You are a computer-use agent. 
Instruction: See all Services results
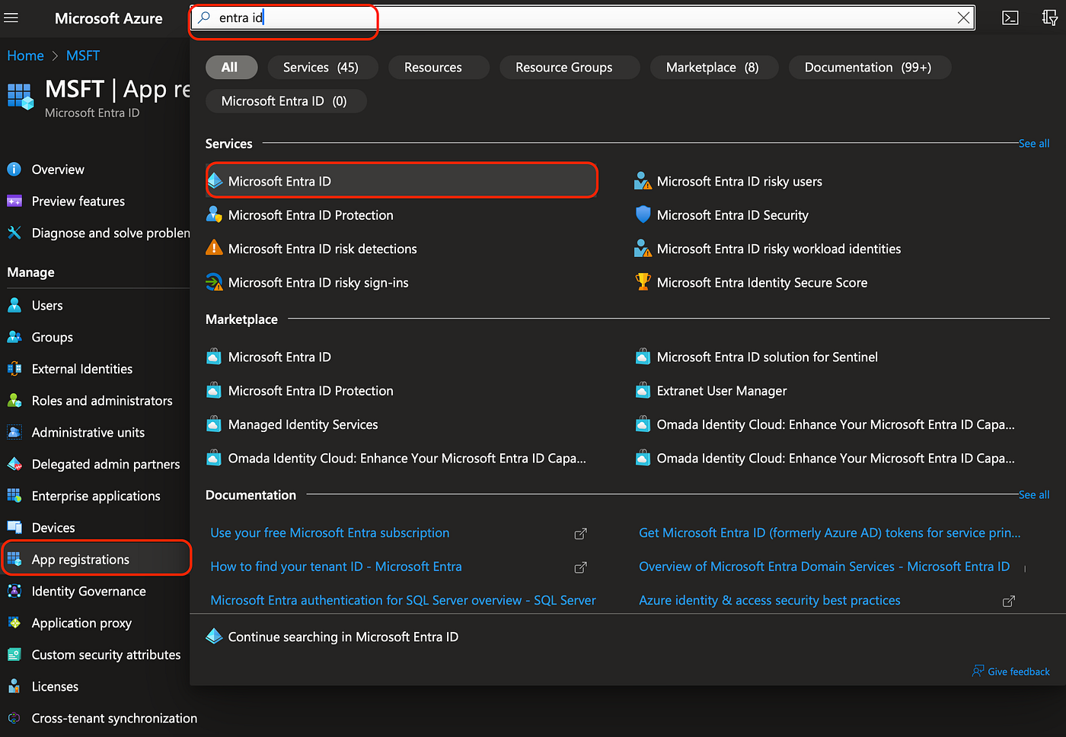tap(1034, 143)
